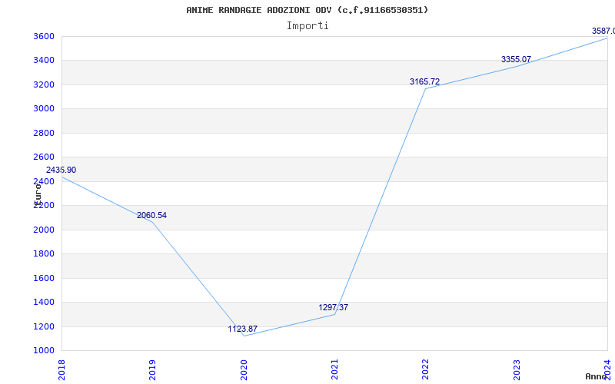Click the 2021 x-axis label
The width and height of the screenshot is (615, 384).
pos(334,369)
